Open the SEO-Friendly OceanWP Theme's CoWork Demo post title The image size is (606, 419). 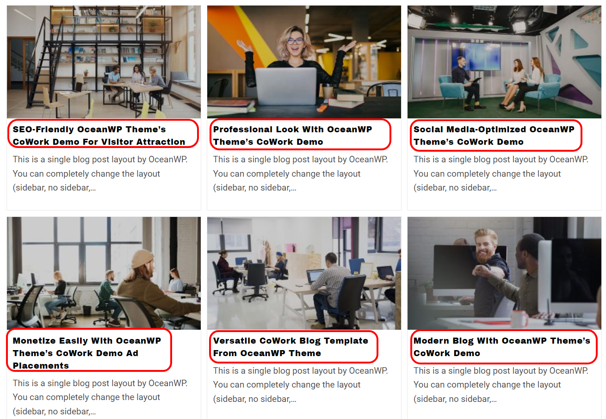(99, 136)
